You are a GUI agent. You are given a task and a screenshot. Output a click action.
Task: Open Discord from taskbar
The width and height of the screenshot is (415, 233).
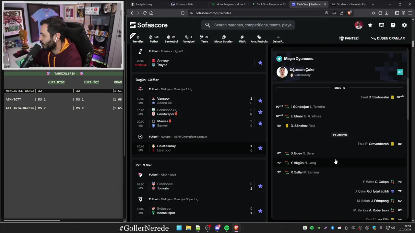click(217, 228)
